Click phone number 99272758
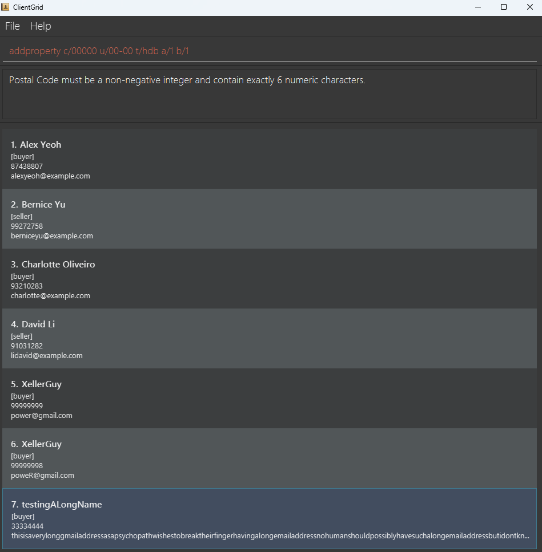This screenshot has width=542, height=552. [27, 226]
